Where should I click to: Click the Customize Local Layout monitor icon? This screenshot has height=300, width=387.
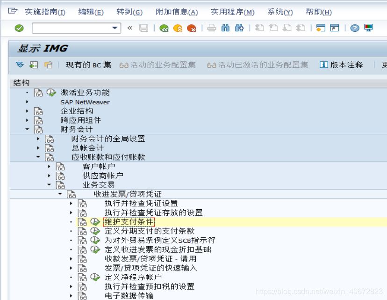pos(368,28)
